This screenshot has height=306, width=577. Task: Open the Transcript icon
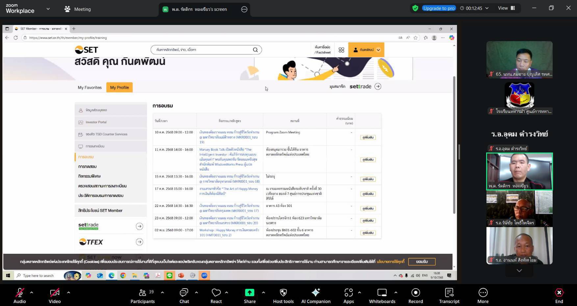pyautogui.click(x=449, y=293)
